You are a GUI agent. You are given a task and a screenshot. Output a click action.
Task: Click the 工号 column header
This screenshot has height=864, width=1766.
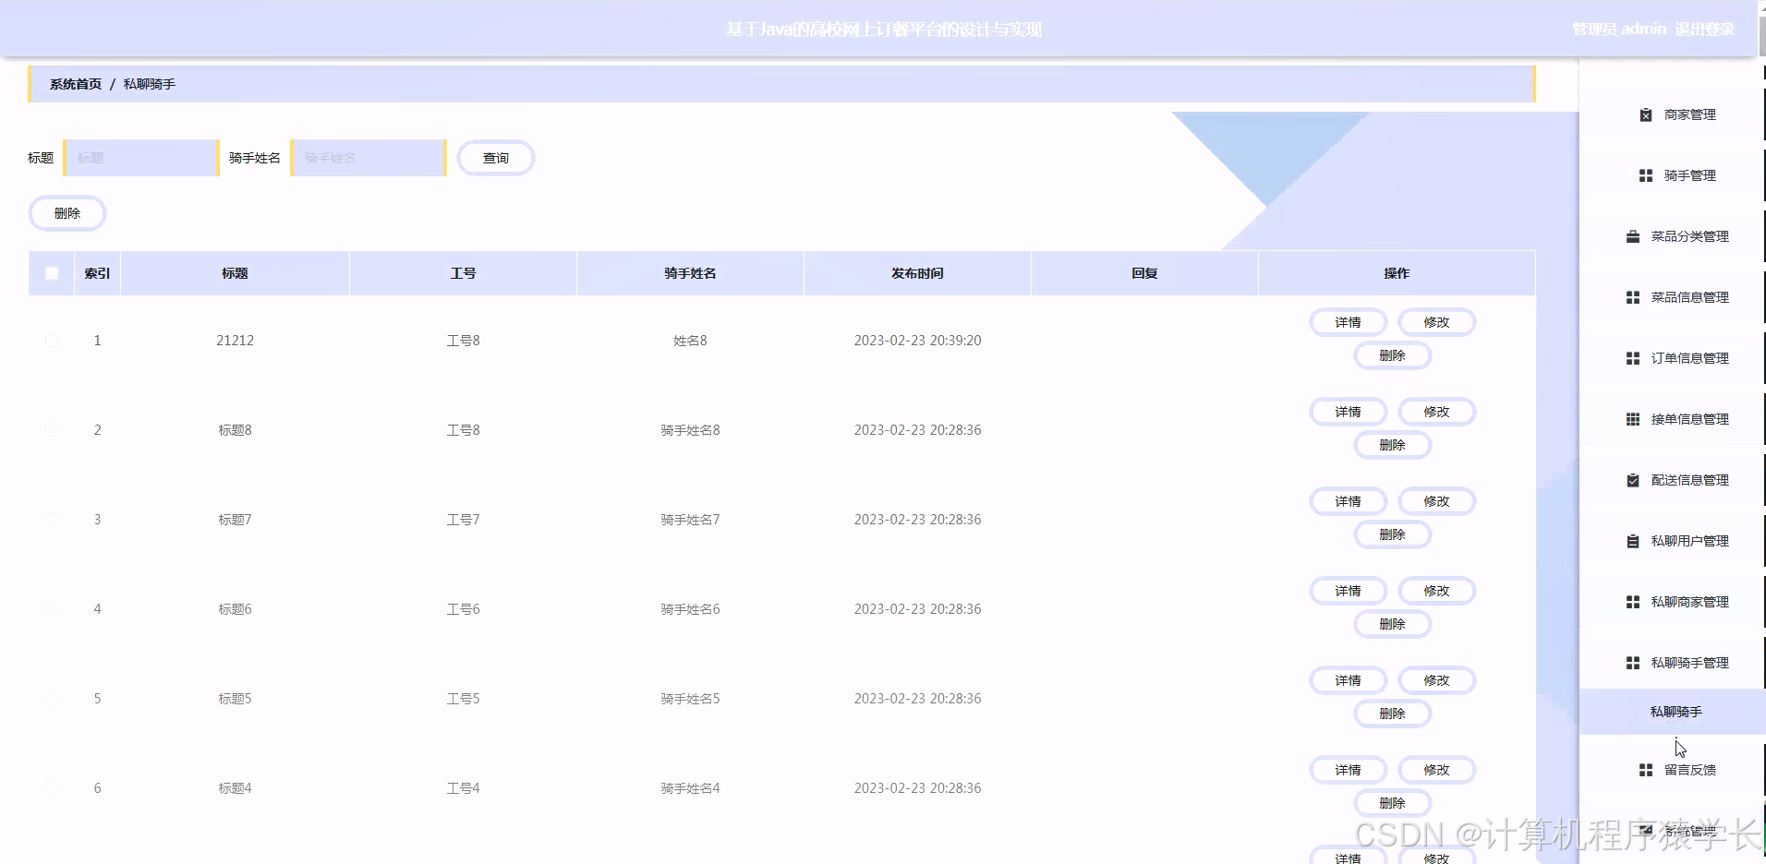pyautogui.click(x=463, y=273)
